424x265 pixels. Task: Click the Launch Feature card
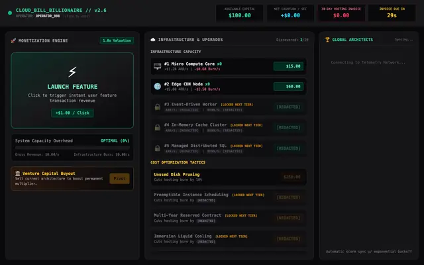72,90
